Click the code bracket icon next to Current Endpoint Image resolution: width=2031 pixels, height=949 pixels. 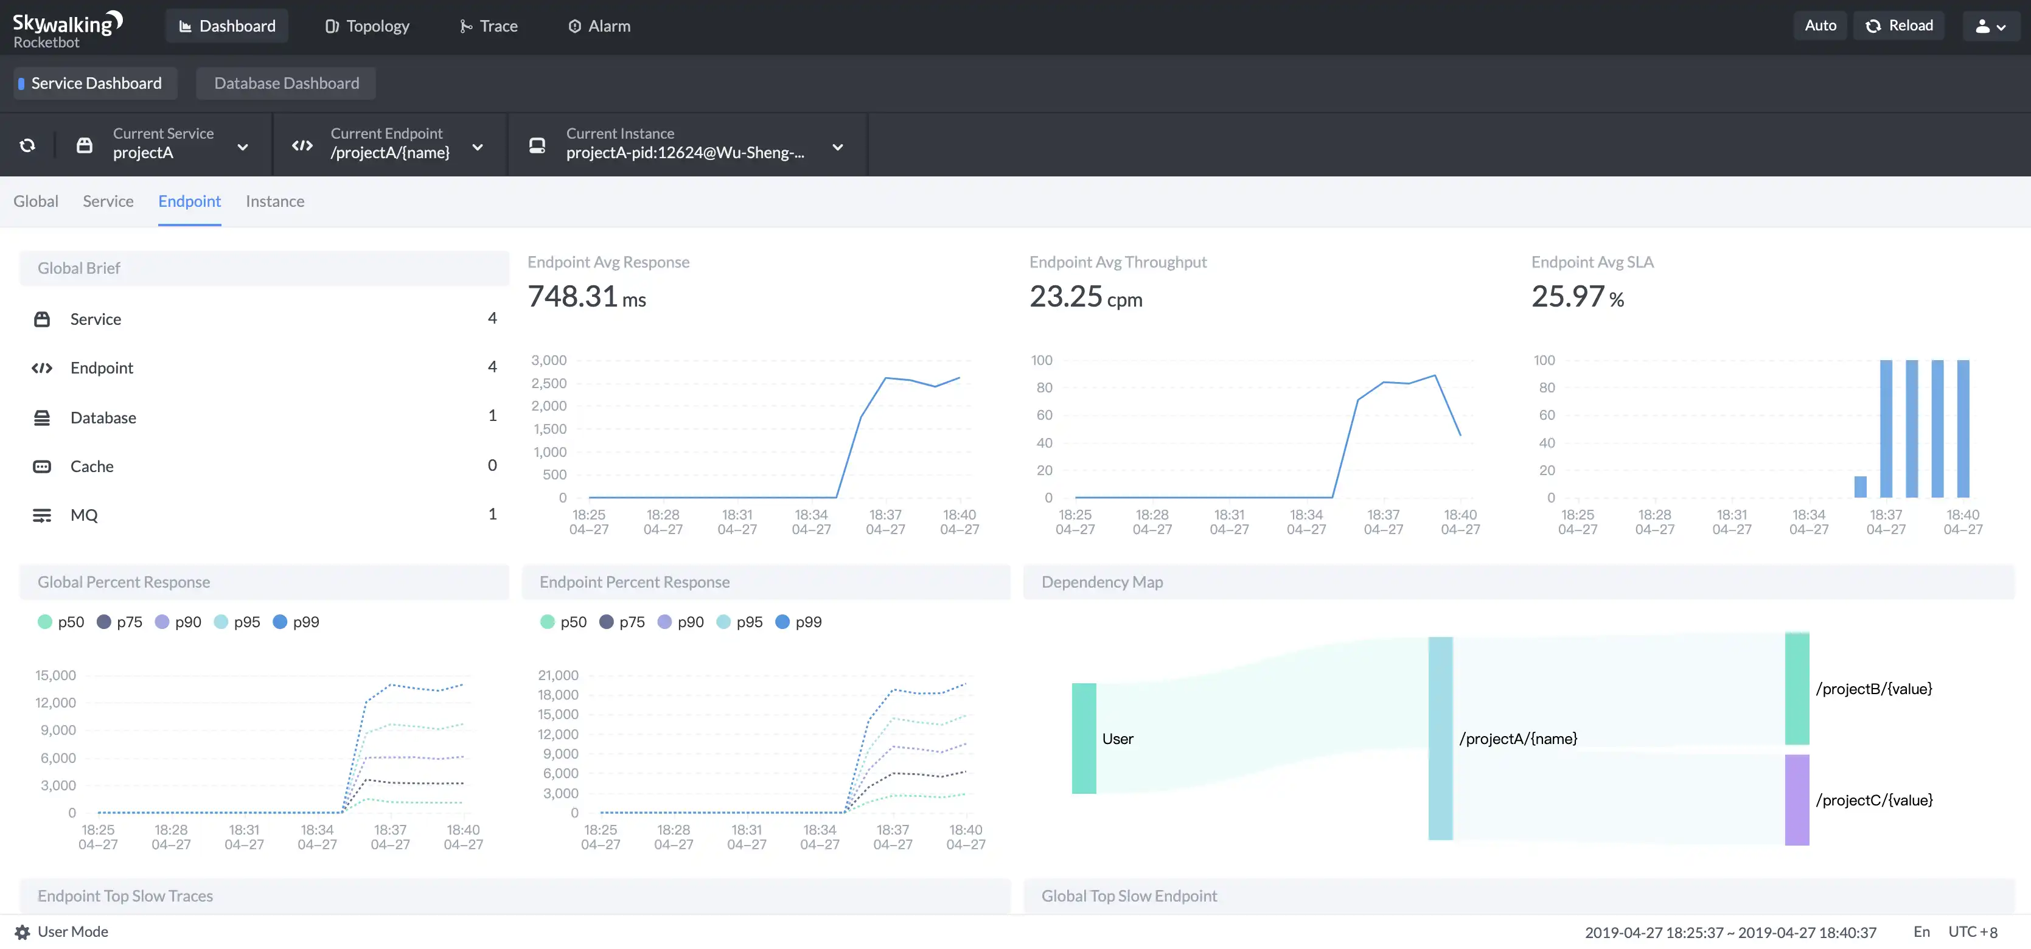tap(302, 144)
